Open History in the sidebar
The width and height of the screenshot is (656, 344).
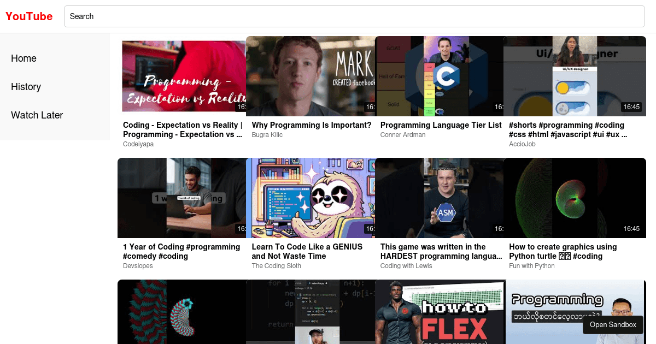click(26, 87)
